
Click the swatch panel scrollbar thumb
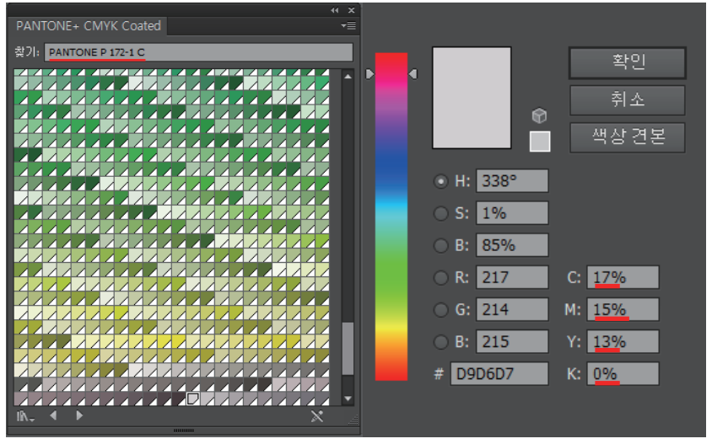point(348,348)
